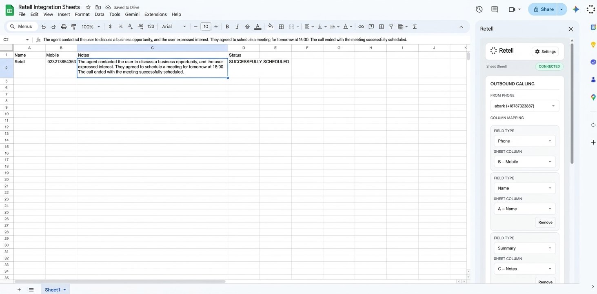597x294 pixels.
Task: Open the borders tool
Action: coord(281,27)
